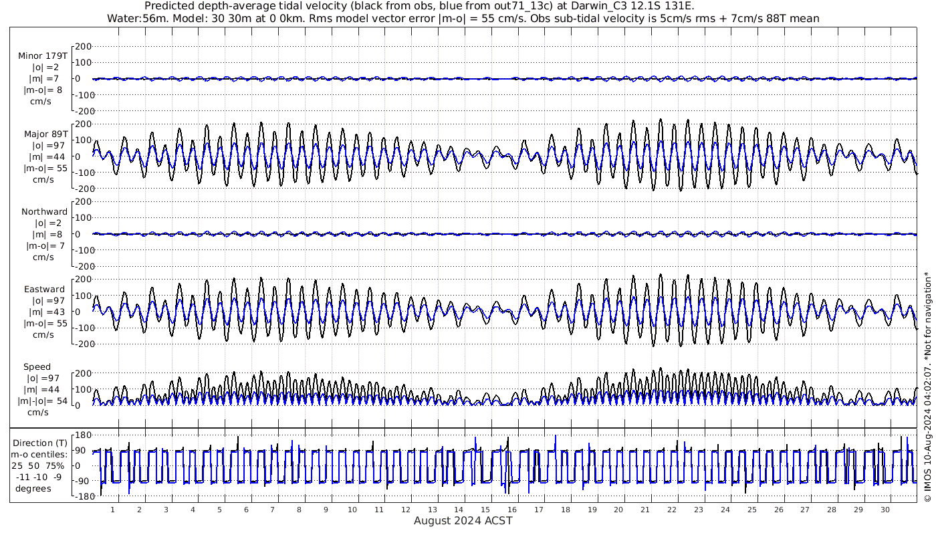Click the "200" tick of the Minor panel
936x535 pixels.
[x=84, y=46]
